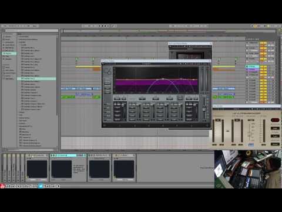Select the cyan-highlighted track in the track list
This screenshot has width=282, height=212.
253,67
